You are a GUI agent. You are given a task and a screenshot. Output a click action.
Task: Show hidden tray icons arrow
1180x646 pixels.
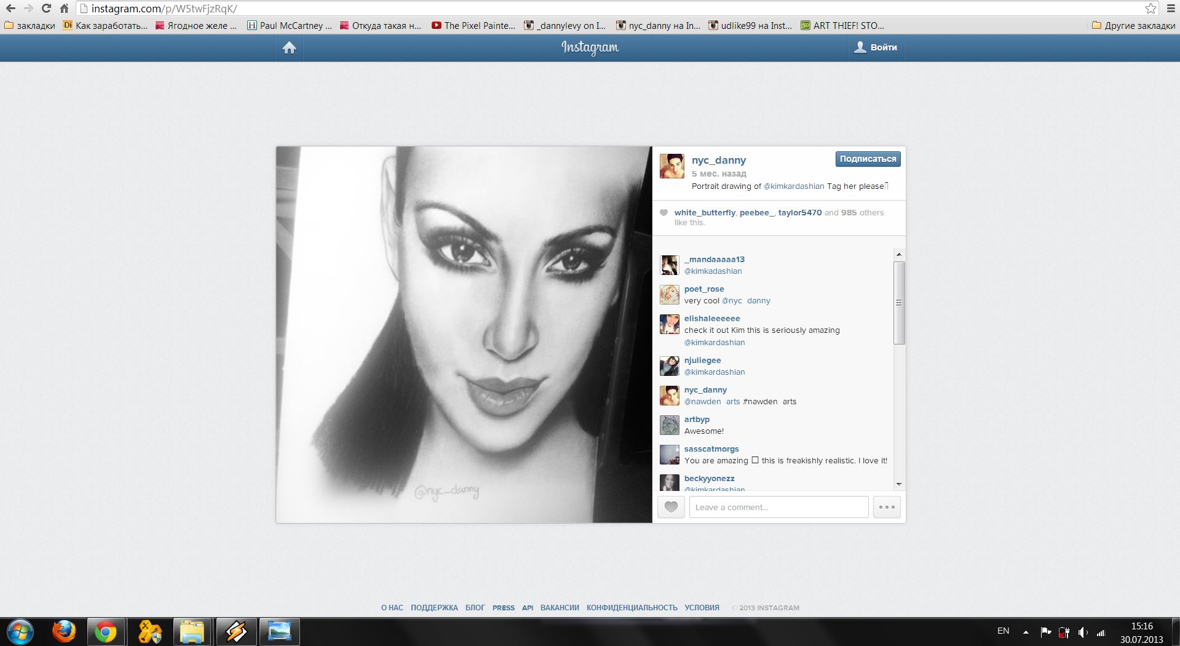[1025, 632]
